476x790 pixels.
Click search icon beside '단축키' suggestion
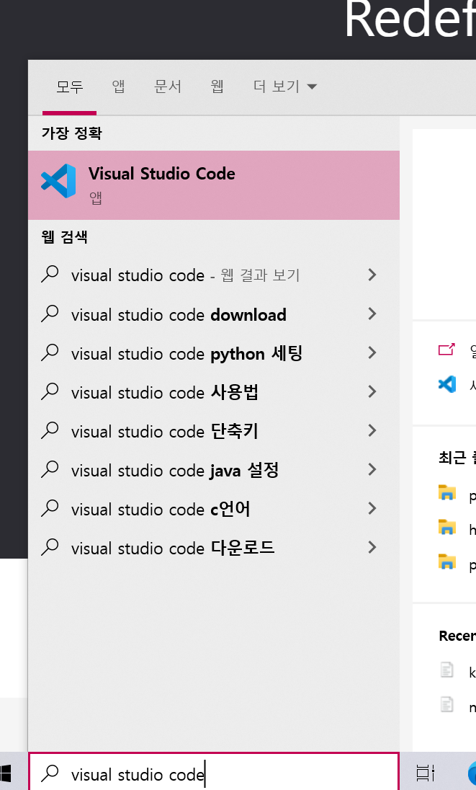point(50,430)
